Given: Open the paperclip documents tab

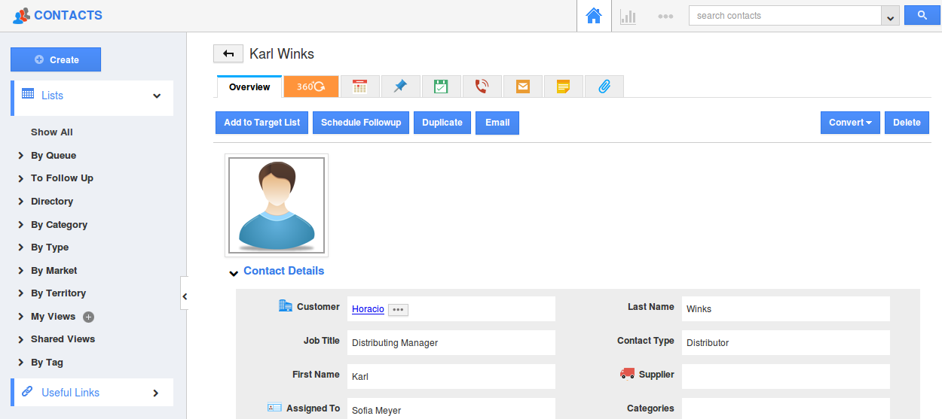Looking at the screenshot, I should point(604,87).
